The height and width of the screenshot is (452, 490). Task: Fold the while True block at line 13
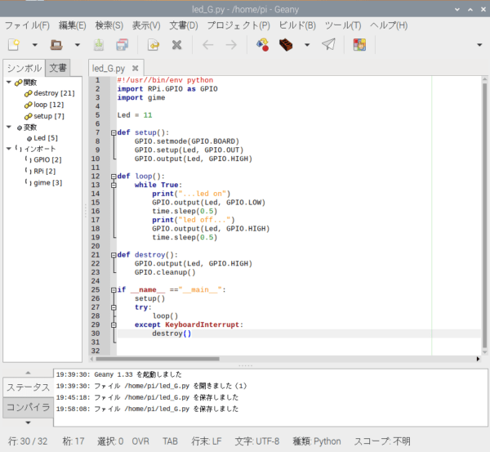pos(114,186)
